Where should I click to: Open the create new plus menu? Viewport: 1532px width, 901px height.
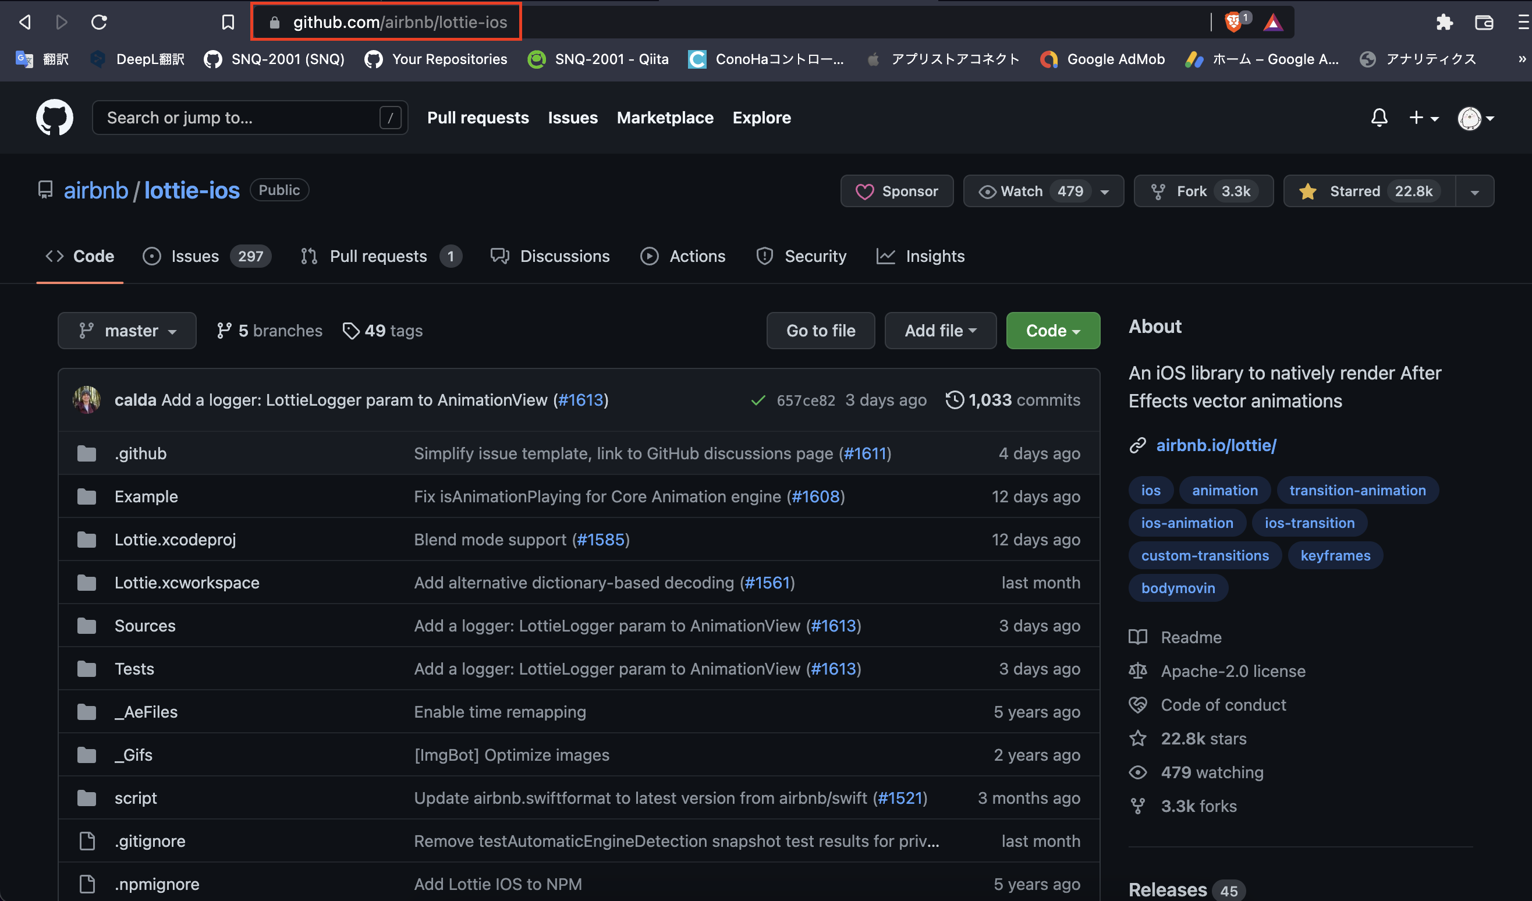click(1424, 118)
